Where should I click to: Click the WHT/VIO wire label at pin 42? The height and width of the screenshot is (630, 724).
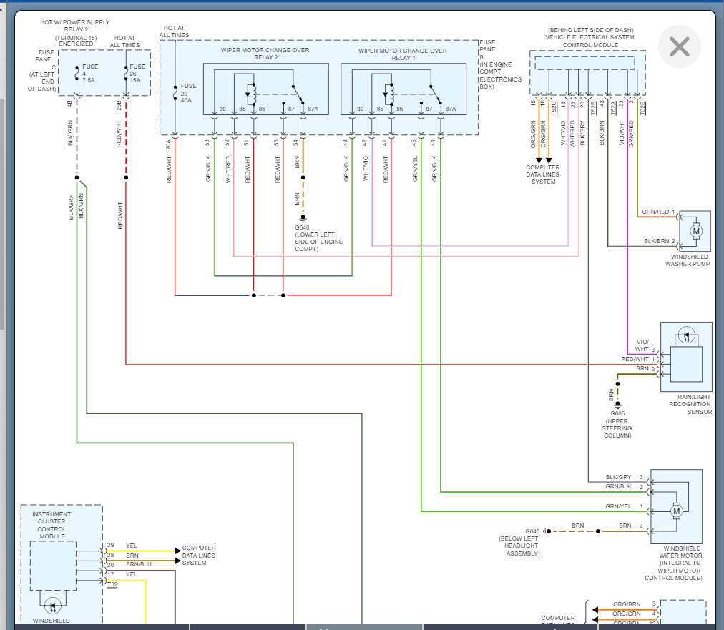click(x=366, y=168)
